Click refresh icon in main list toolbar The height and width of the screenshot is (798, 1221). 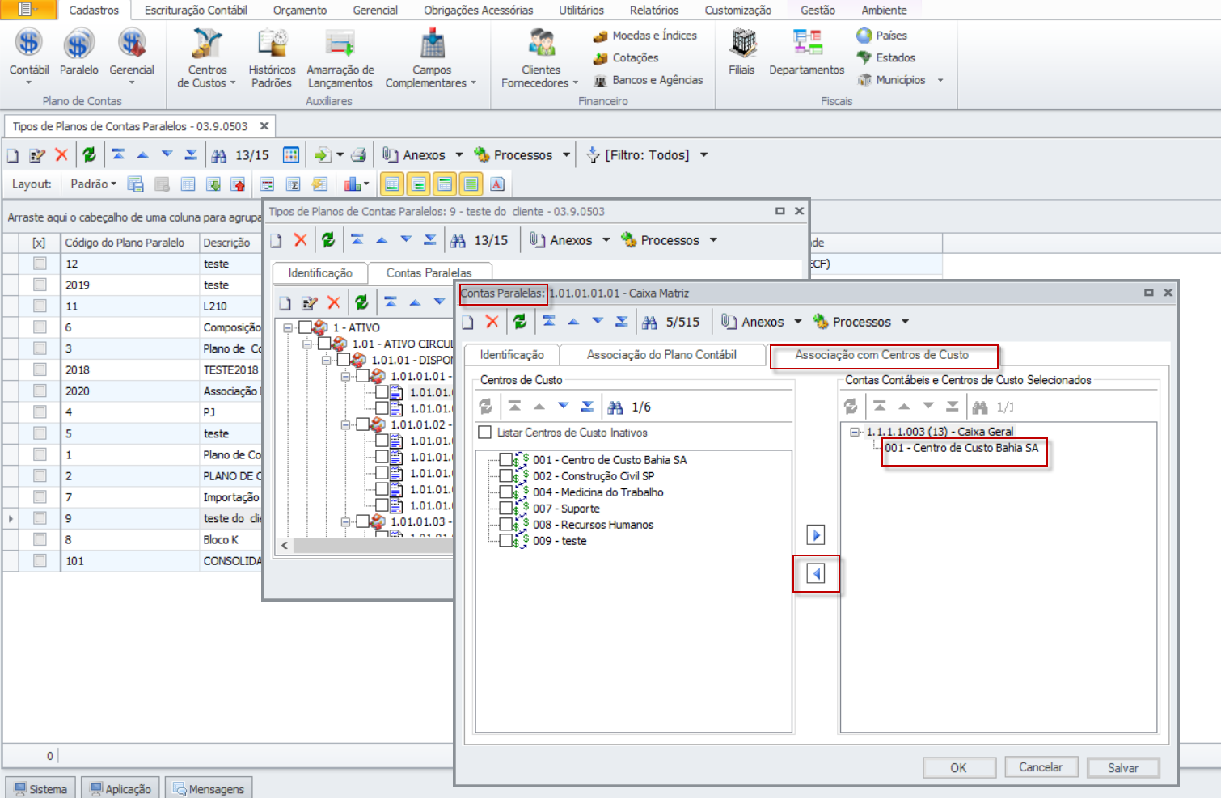tap(89, 154)
